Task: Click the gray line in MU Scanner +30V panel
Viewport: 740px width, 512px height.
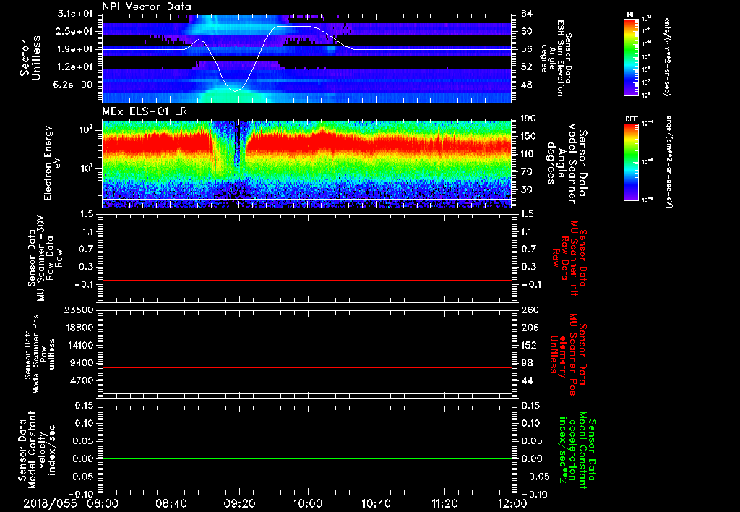Action: [x=307, y=280]
